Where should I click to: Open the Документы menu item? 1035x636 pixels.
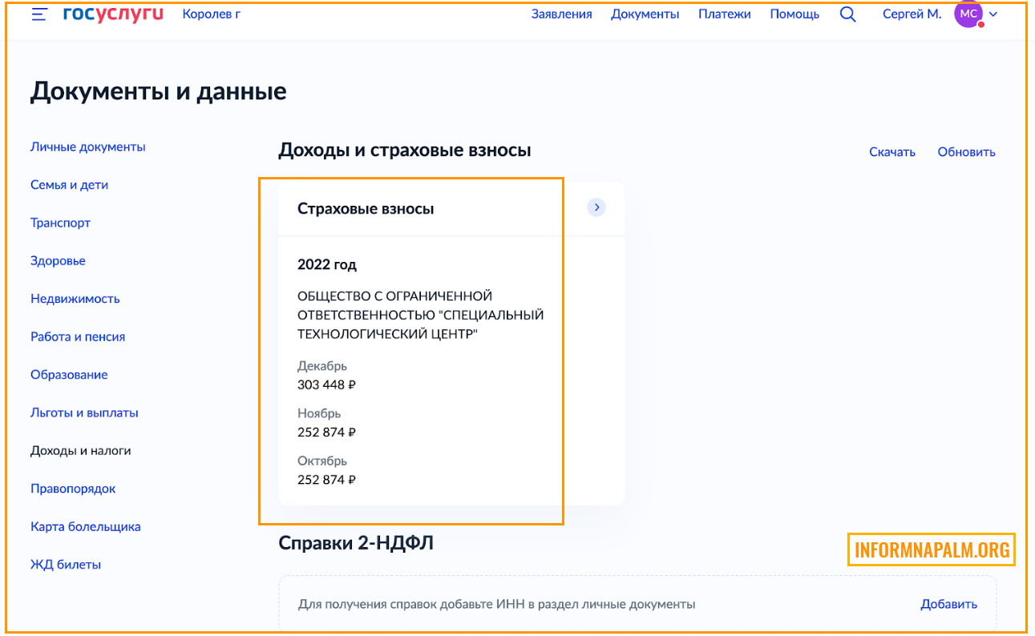[x=645, y=14]
